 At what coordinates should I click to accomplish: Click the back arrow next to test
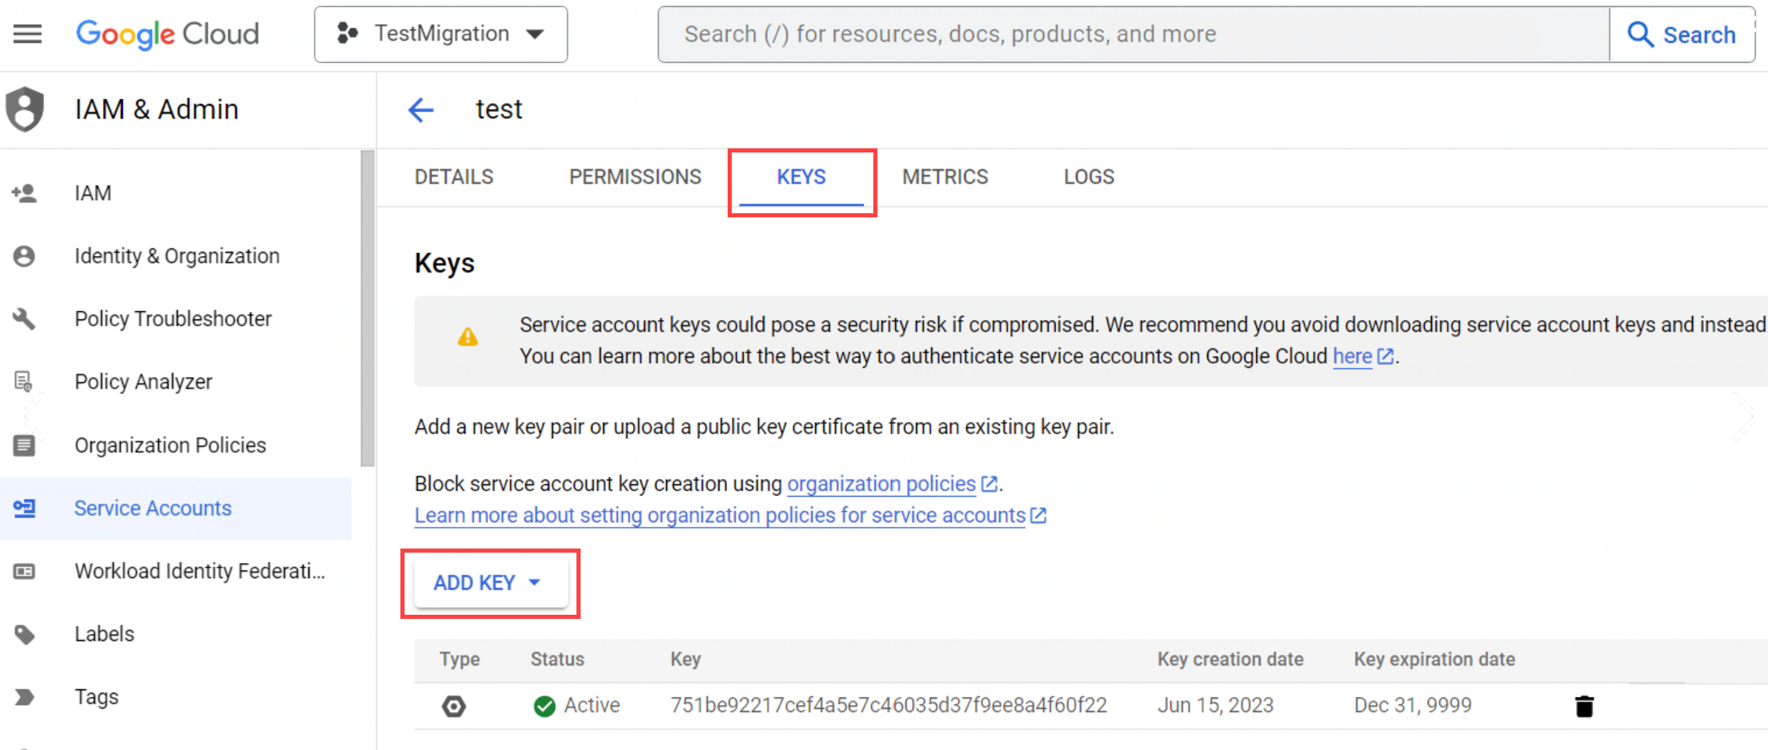420,110
